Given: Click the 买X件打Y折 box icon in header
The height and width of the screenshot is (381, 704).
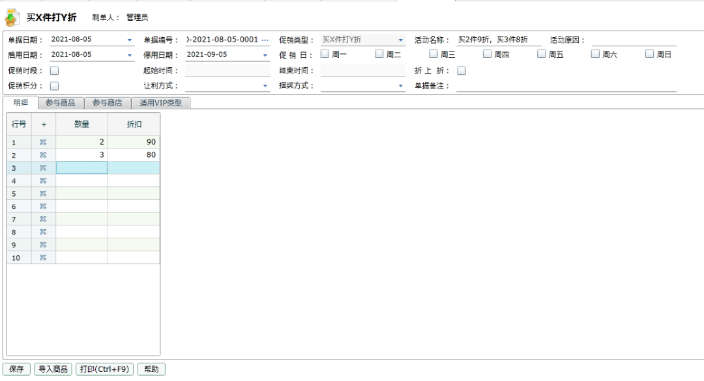Looking at the screenshot, I should (x=12, y=18).
